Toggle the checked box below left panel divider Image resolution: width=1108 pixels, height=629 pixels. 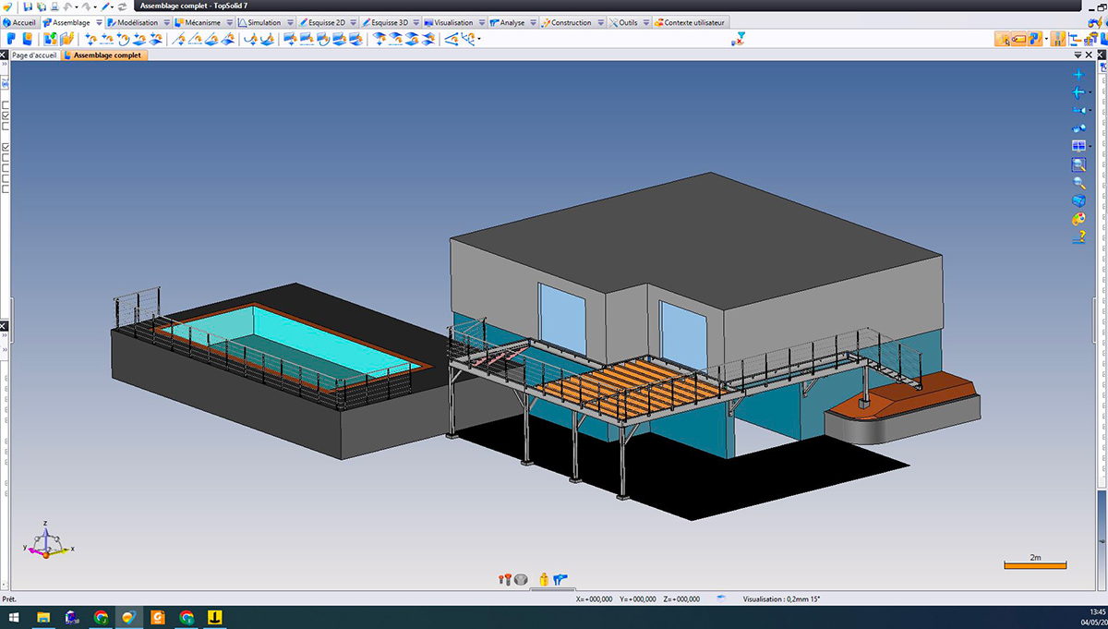pyautogui.click(x=6, y=148)
